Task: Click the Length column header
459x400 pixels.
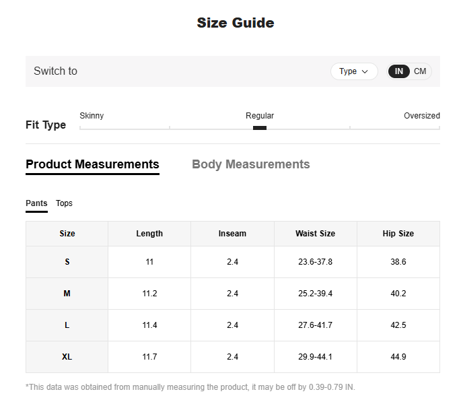Action: tap(149, 234)
